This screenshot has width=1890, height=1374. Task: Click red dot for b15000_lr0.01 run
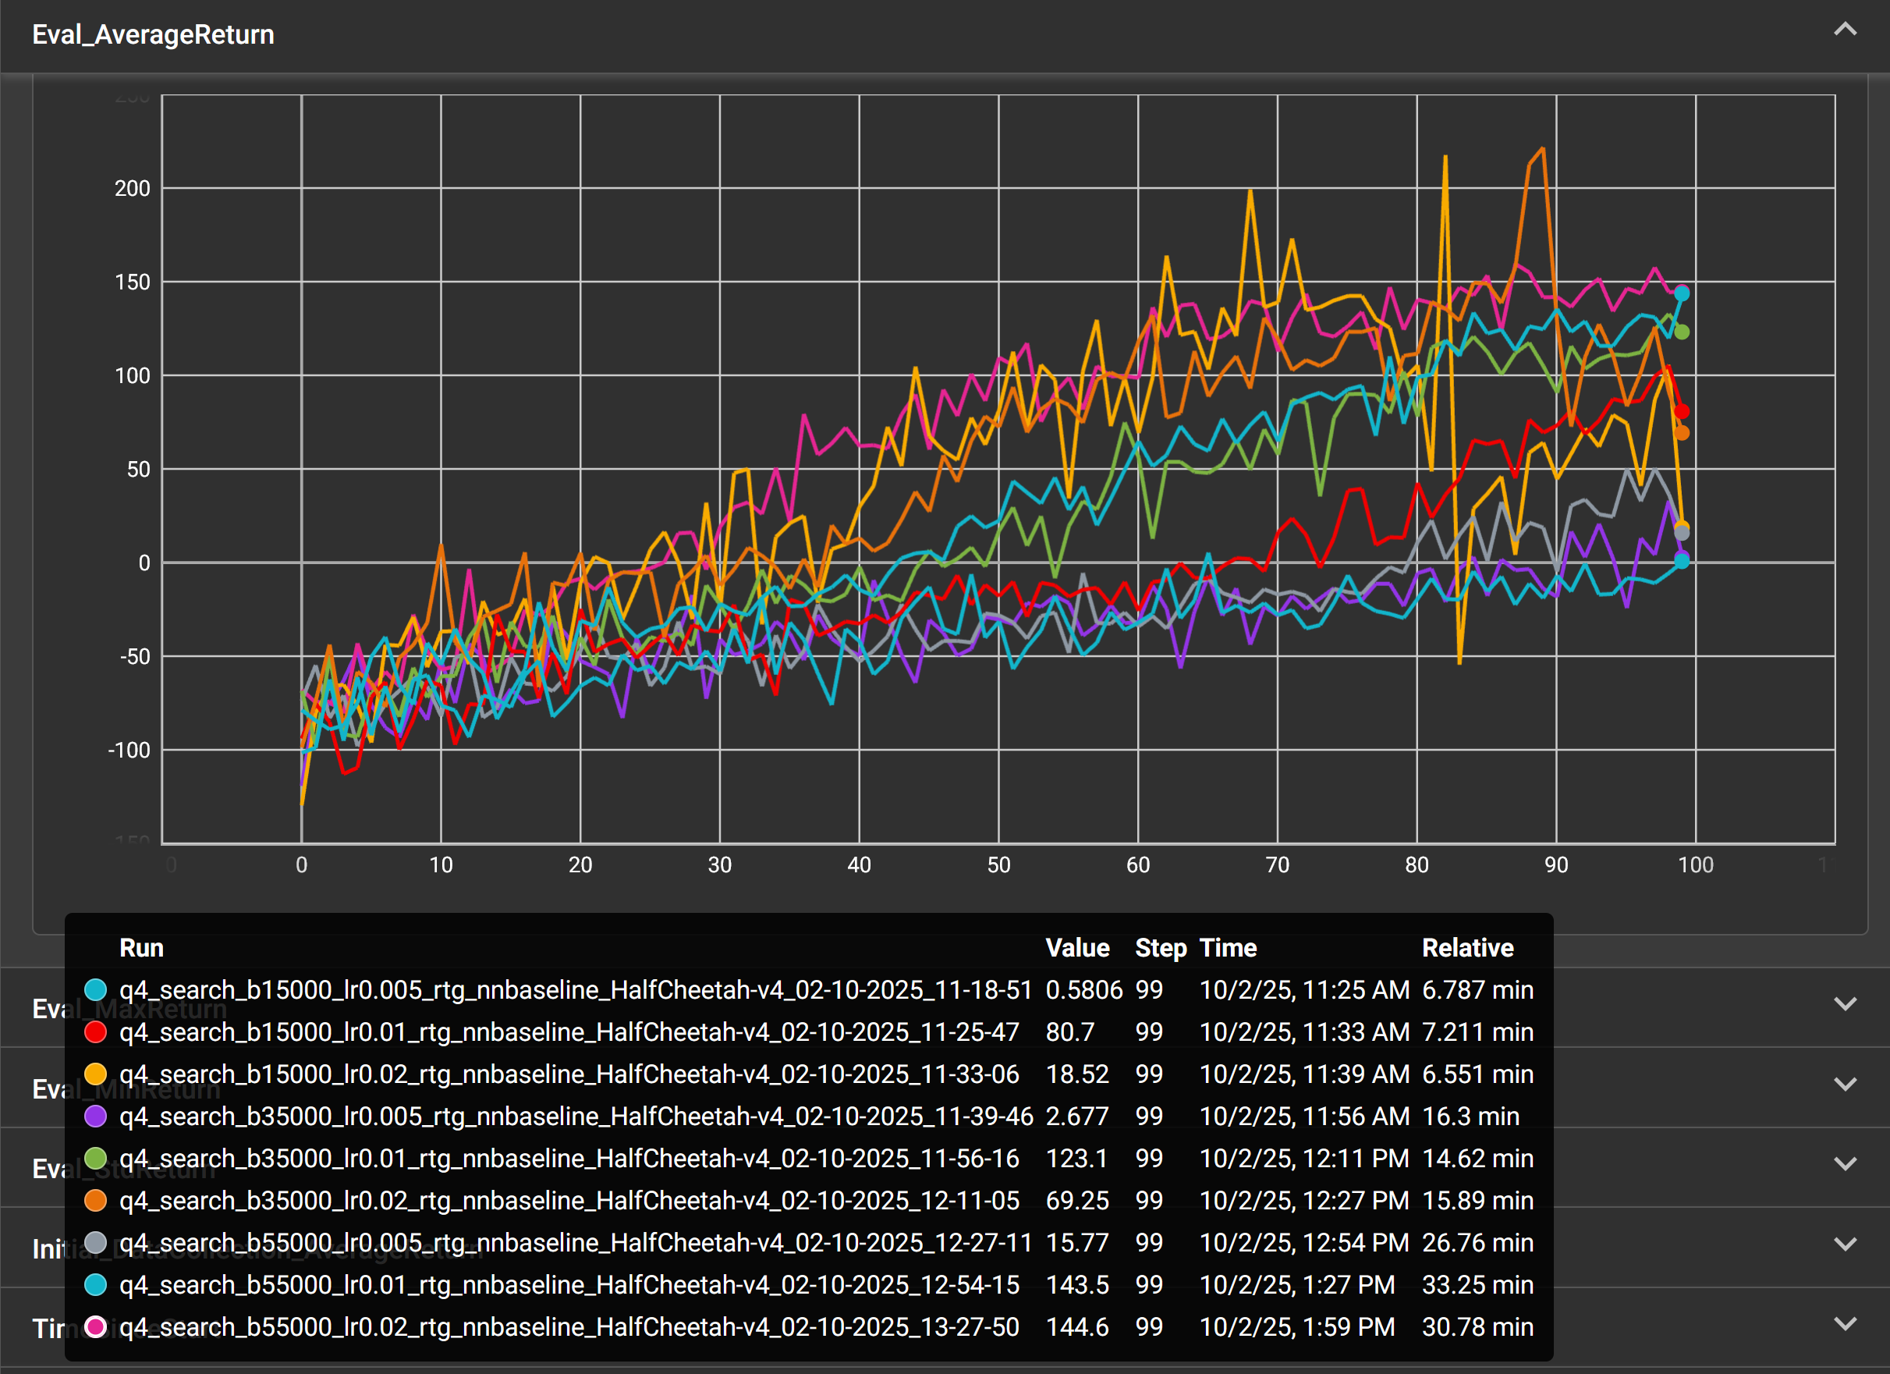(96, 1032)
